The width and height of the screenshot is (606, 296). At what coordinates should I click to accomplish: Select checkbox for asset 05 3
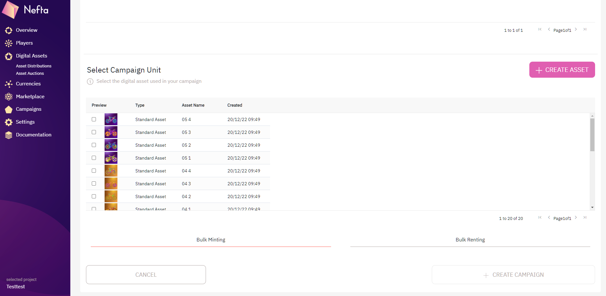pyautogui.click(x=94, y=132)
